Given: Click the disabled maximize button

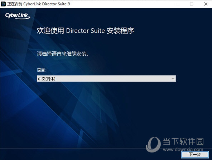Looking at the screenshot, I should coord(192,4).
